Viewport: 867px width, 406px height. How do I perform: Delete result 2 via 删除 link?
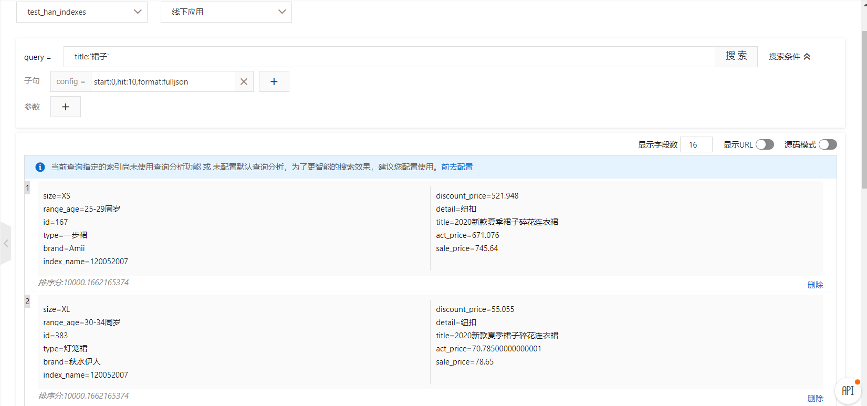coord(815,398)
